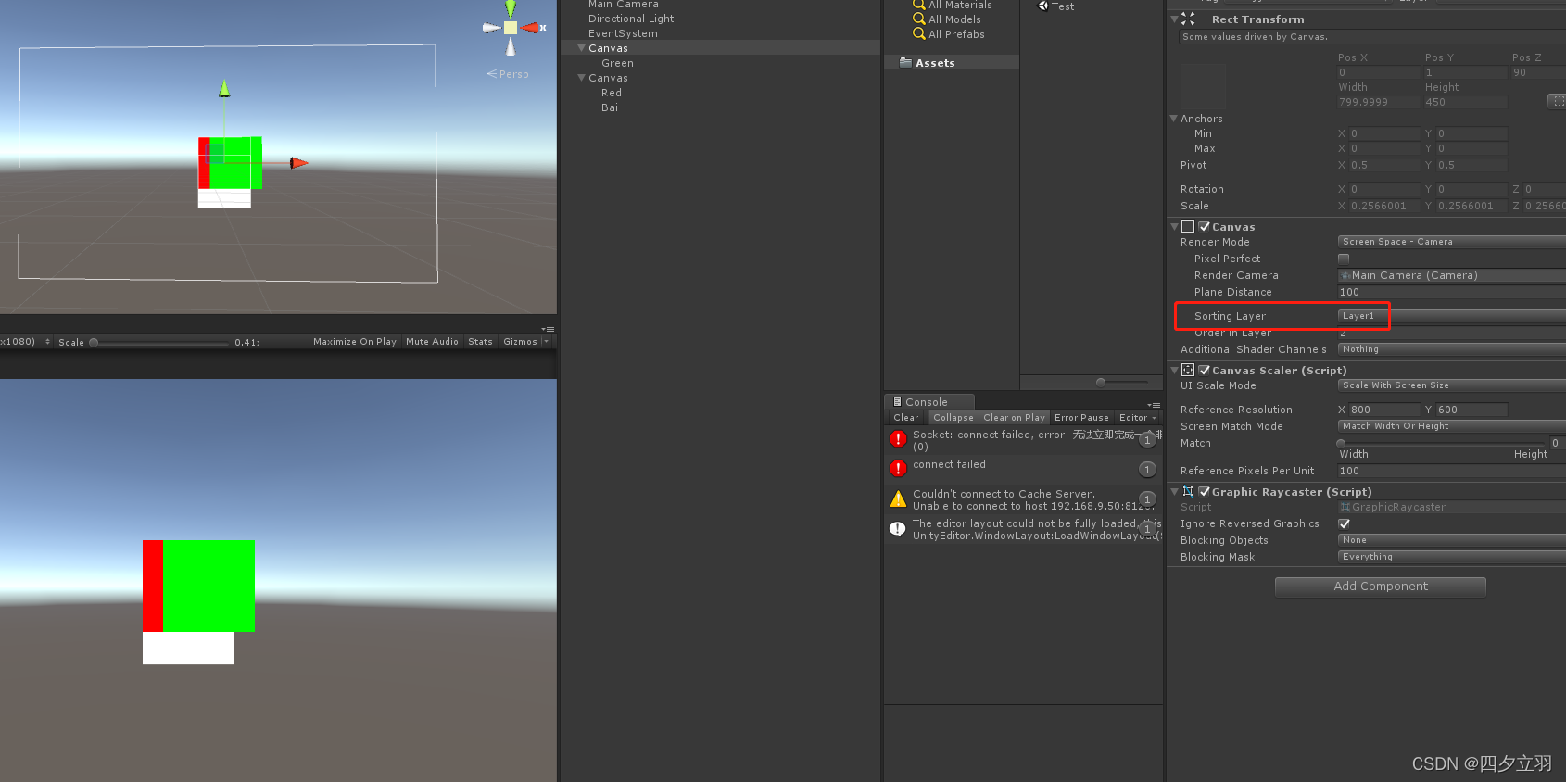Viewport: 1566px width, 782px height.
Task: Toggle the Graphic Raycaster enabled checkbox
Action: tap(1204, 491)
